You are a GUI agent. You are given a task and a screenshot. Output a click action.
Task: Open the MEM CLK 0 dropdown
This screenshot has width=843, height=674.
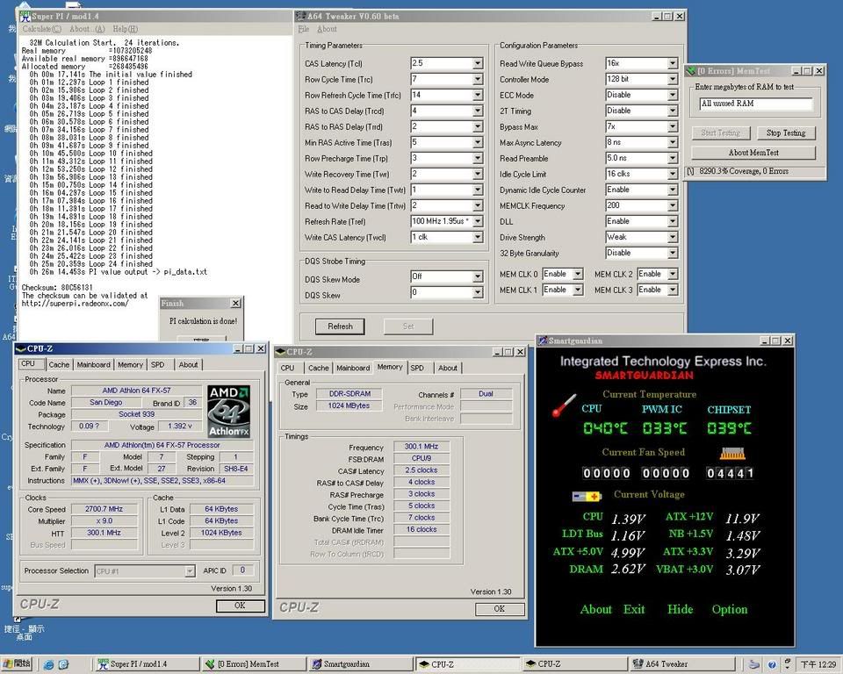click(578, 274)
